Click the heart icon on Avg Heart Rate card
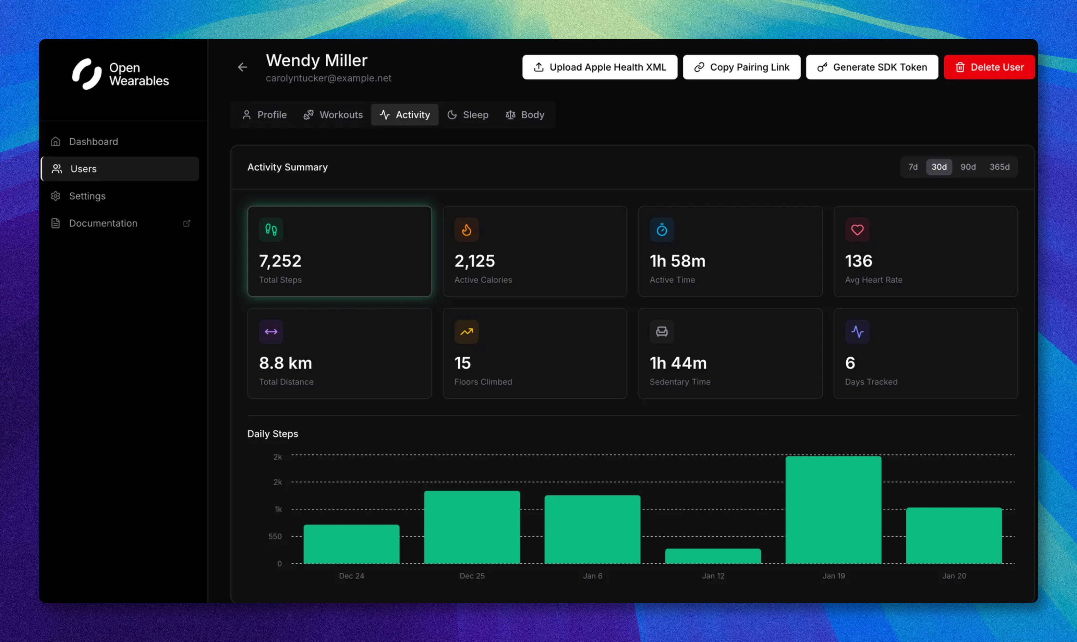 [x=858, y=230]
